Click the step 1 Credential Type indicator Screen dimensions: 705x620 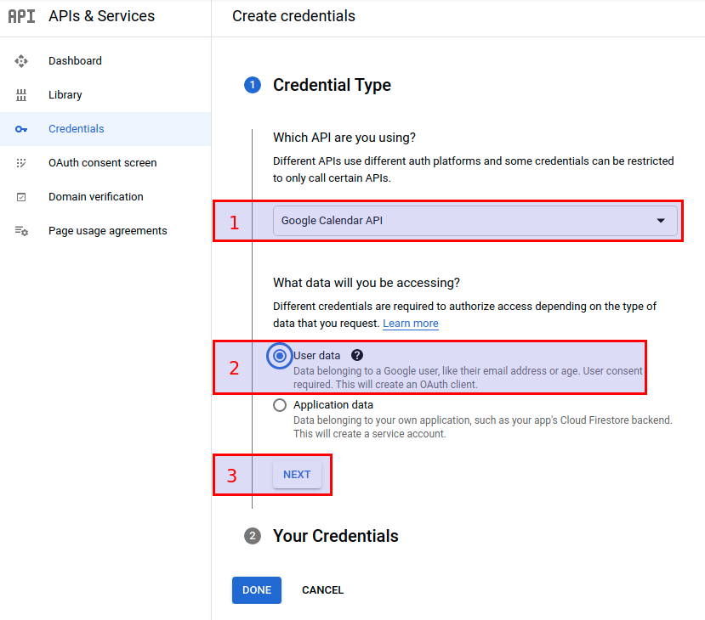[x=253, y=85]
